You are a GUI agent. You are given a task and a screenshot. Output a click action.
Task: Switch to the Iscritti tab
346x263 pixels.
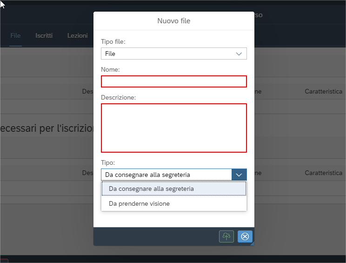click(44, 36)
